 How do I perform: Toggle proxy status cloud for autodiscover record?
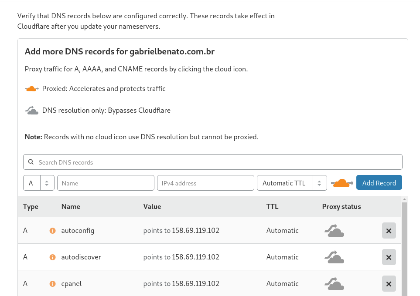334,257
